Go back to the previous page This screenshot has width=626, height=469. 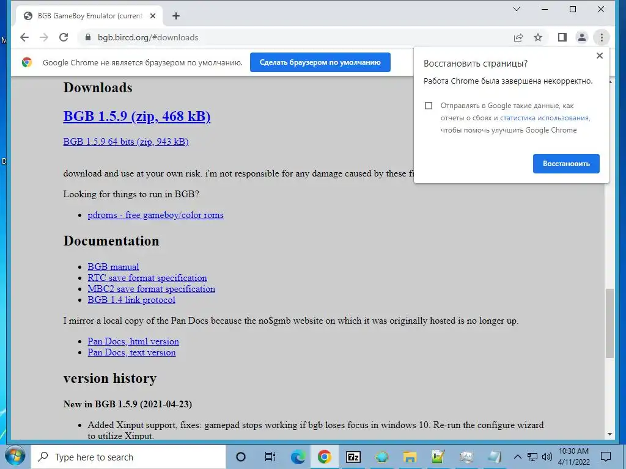point(24,37)
